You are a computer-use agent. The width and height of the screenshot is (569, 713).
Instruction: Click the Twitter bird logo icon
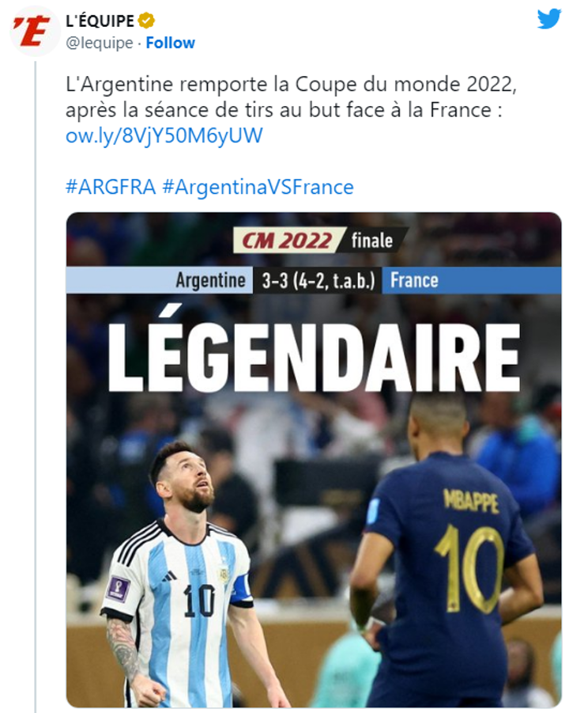(549, 19)
